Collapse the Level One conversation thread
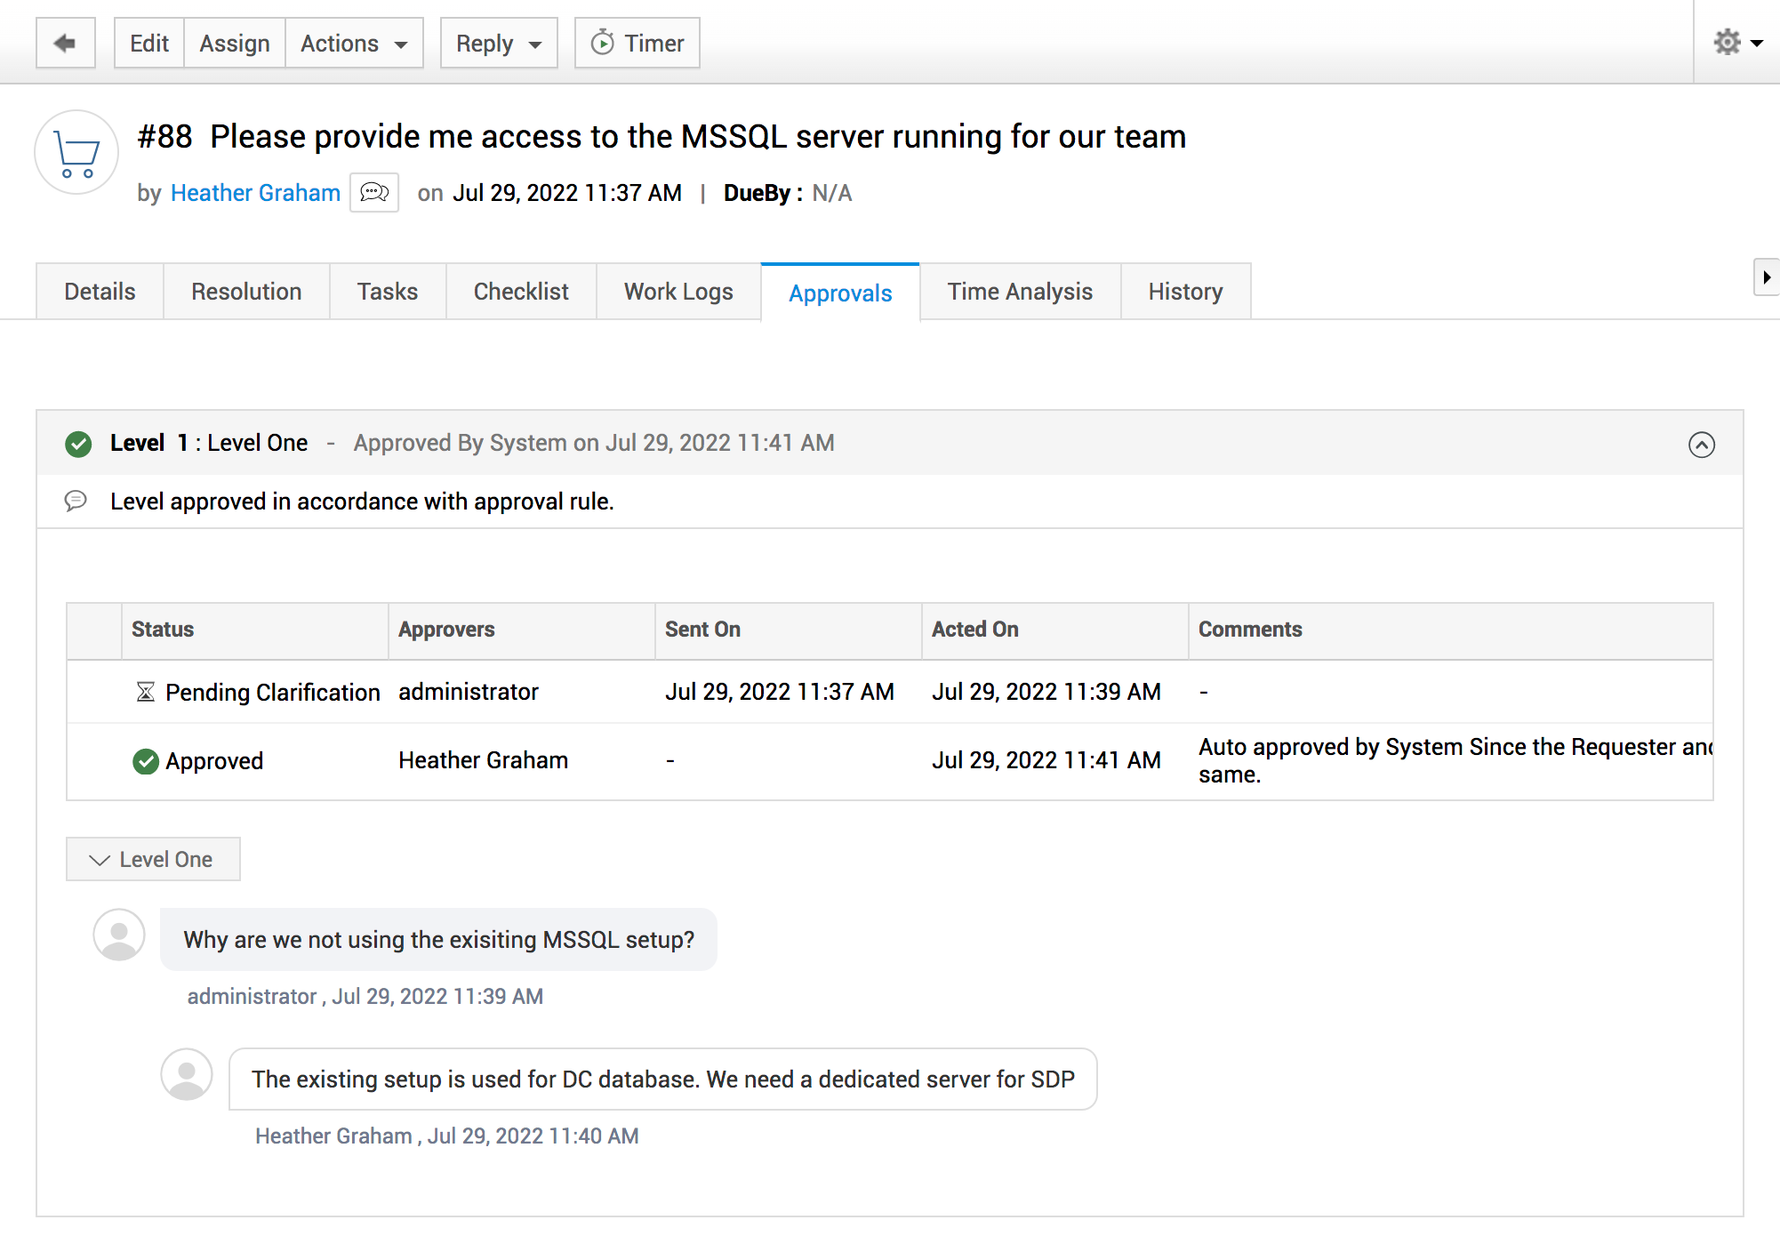The image size is (1780, 1236). coord(153,859)
